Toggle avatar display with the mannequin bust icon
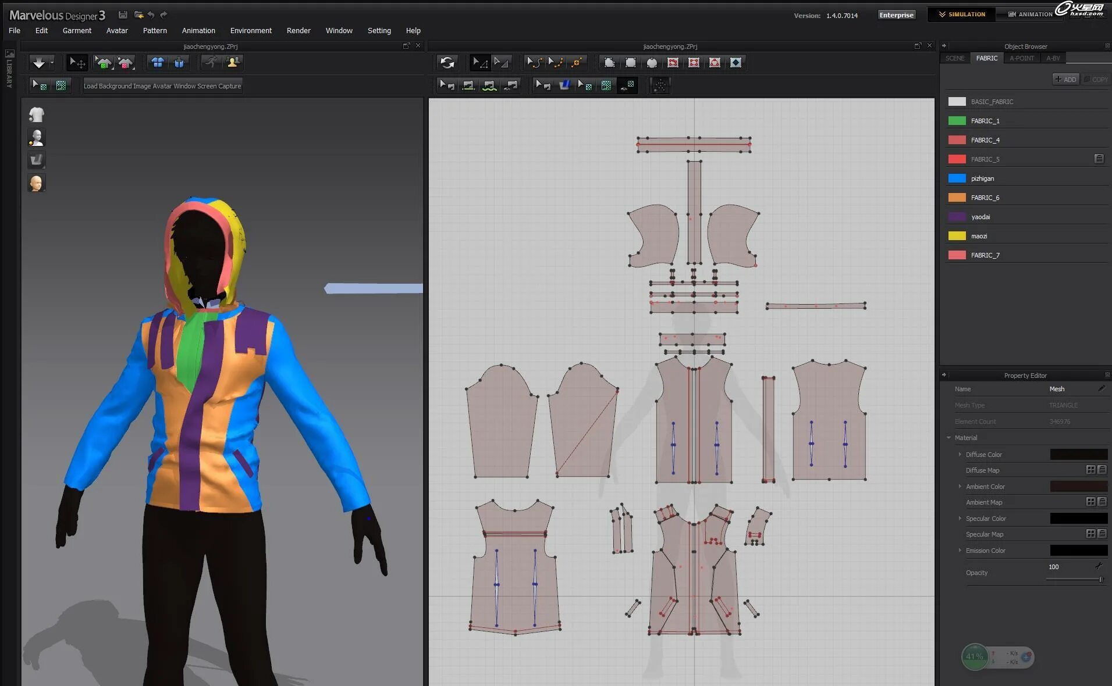The image size is (1112, 686). pos(36,138)
